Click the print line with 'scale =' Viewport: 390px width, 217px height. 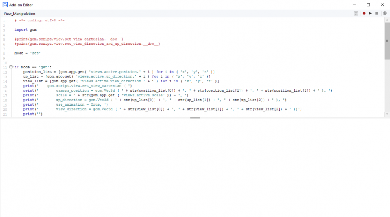coord(106,95)
